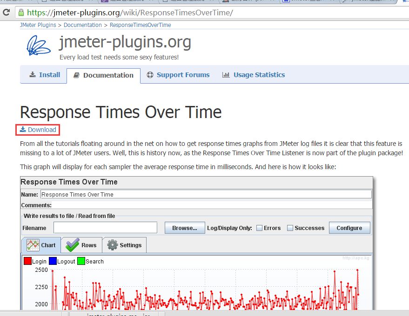Click the green padlock security icon
The width and height of the screenshot is (409, 316).
[x=21, y=12]
